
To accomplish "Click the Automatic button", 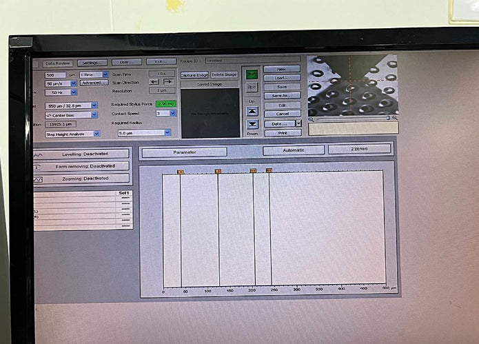I will 294,150.
